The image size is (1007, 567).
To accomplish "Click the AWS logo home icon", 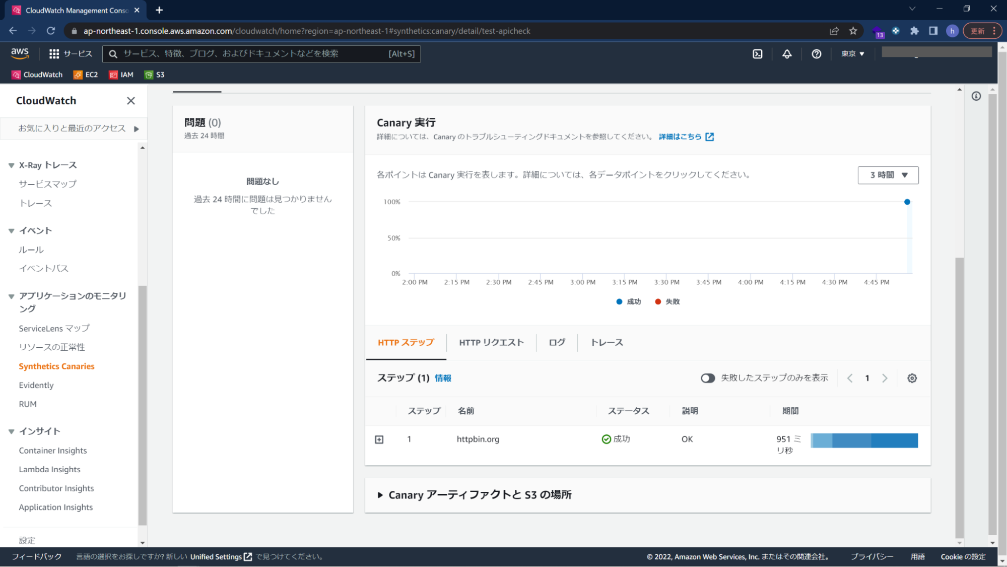I will point(20,53).
